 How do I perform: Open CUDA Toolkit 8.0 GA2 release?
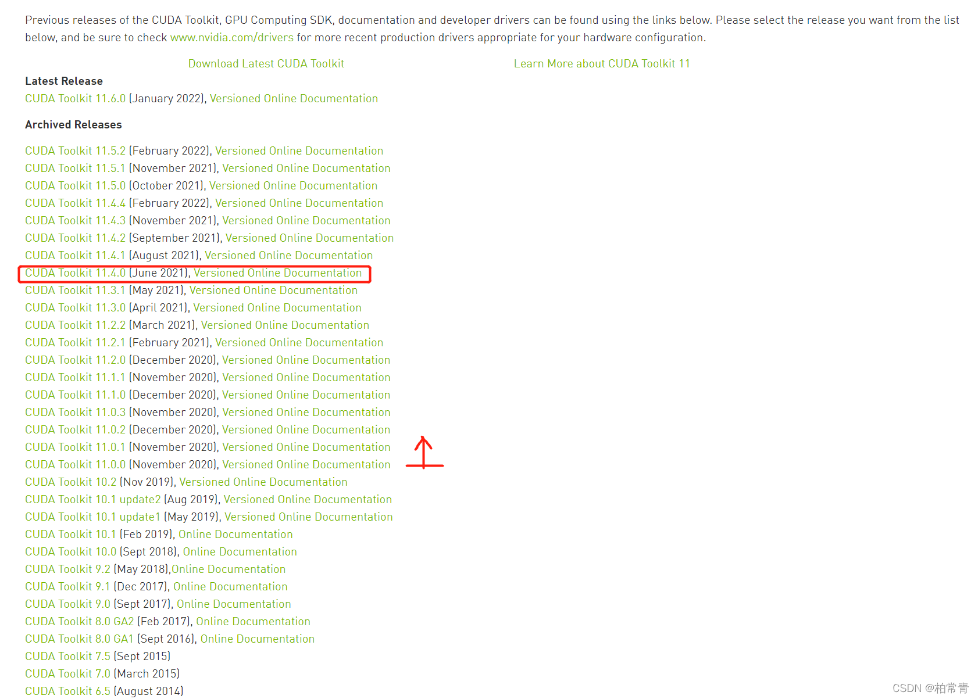click(79, 621)
